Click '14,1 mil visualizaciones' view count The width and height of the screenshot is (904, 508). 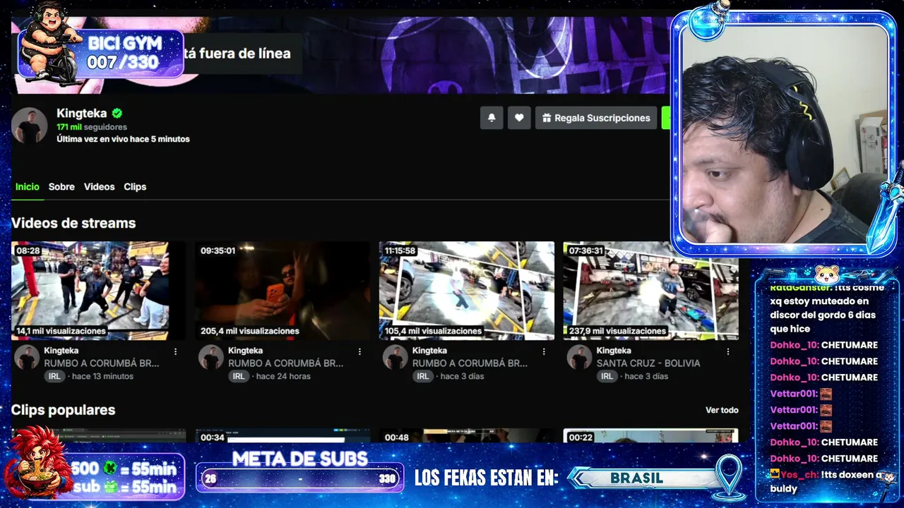[x=61, y=331]
